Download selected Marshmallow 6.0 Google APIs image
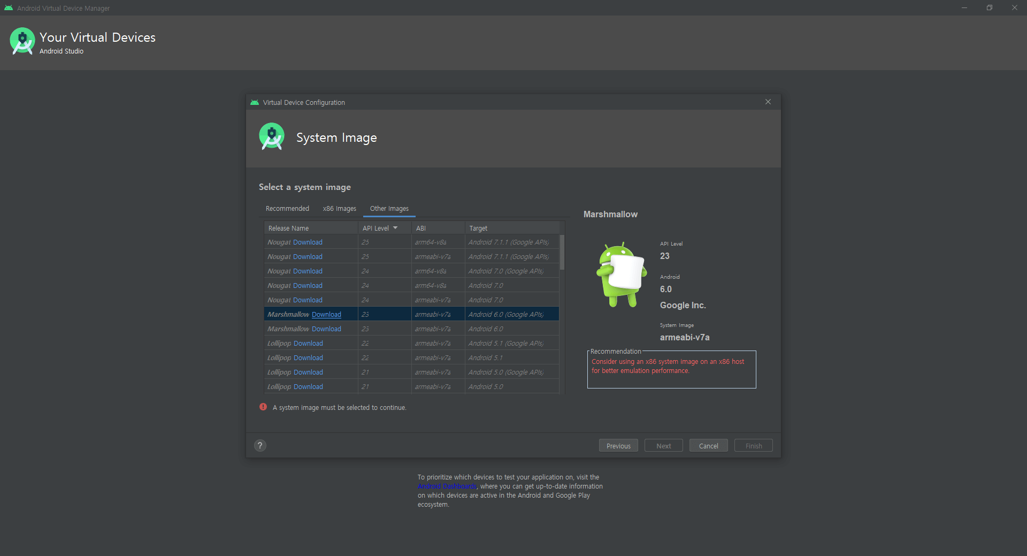This screenshot has height=556, width=1027. tap(326, 315)
